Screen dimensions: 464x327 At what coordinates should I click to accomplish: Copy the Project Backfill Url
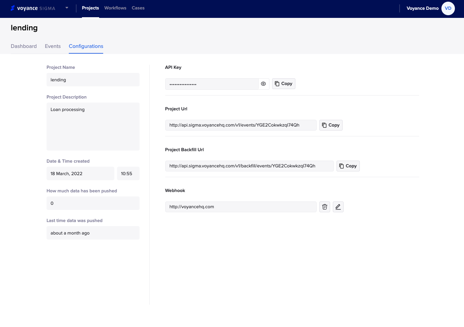(x=348, y=166)
